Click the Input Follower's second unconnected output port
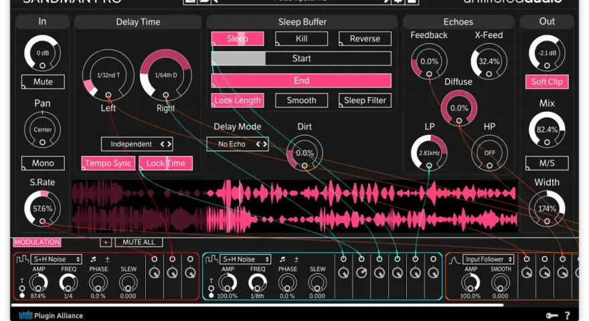 click(x=545, y=259)
